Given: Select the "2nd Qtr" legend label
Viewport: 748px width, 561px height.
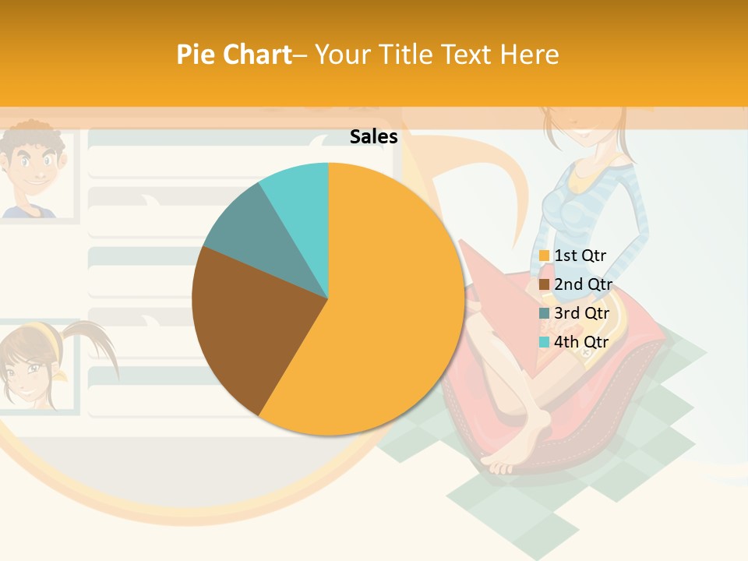Looking at the screenshot, I should click(x=583, y=284).
